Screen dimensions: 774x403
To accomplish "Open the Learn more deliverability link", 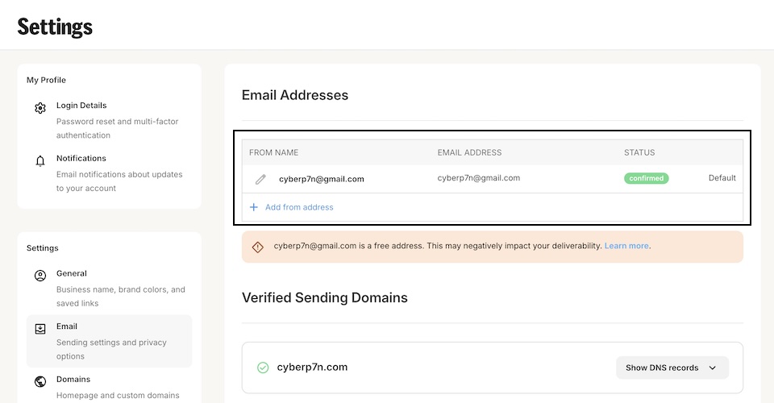I will pyautogui.click(x=626, y=246).
